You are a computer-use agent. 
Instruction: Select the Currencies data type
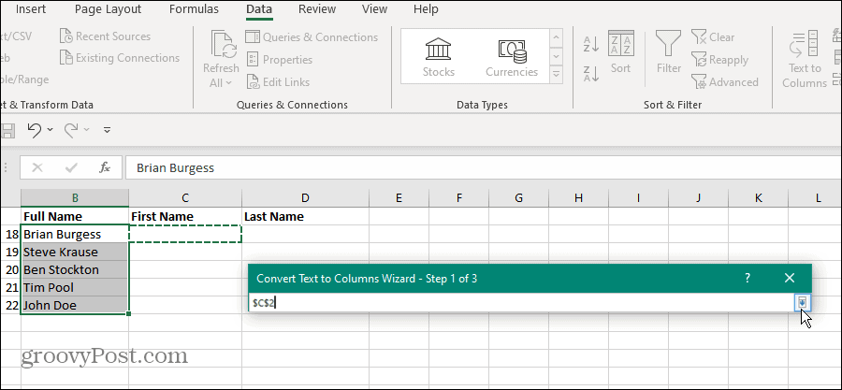click(x=512, y=50)
